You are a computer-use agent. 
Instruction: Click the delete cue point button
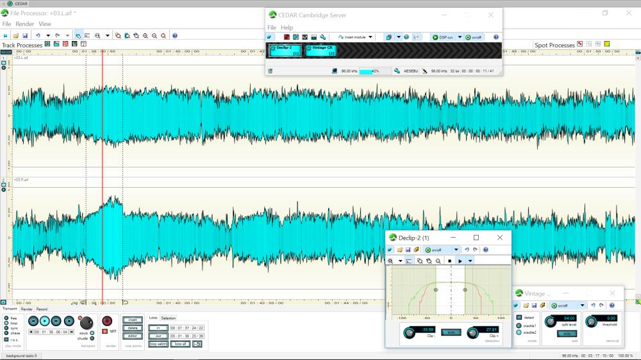[x=133, y=328]
